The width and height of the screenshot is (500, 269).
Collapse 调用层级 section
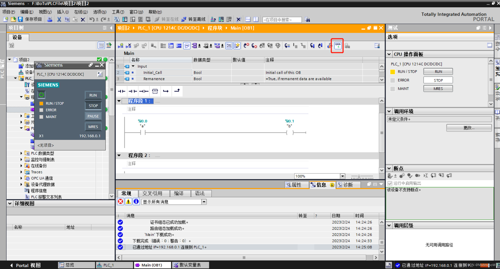point(389,225)
